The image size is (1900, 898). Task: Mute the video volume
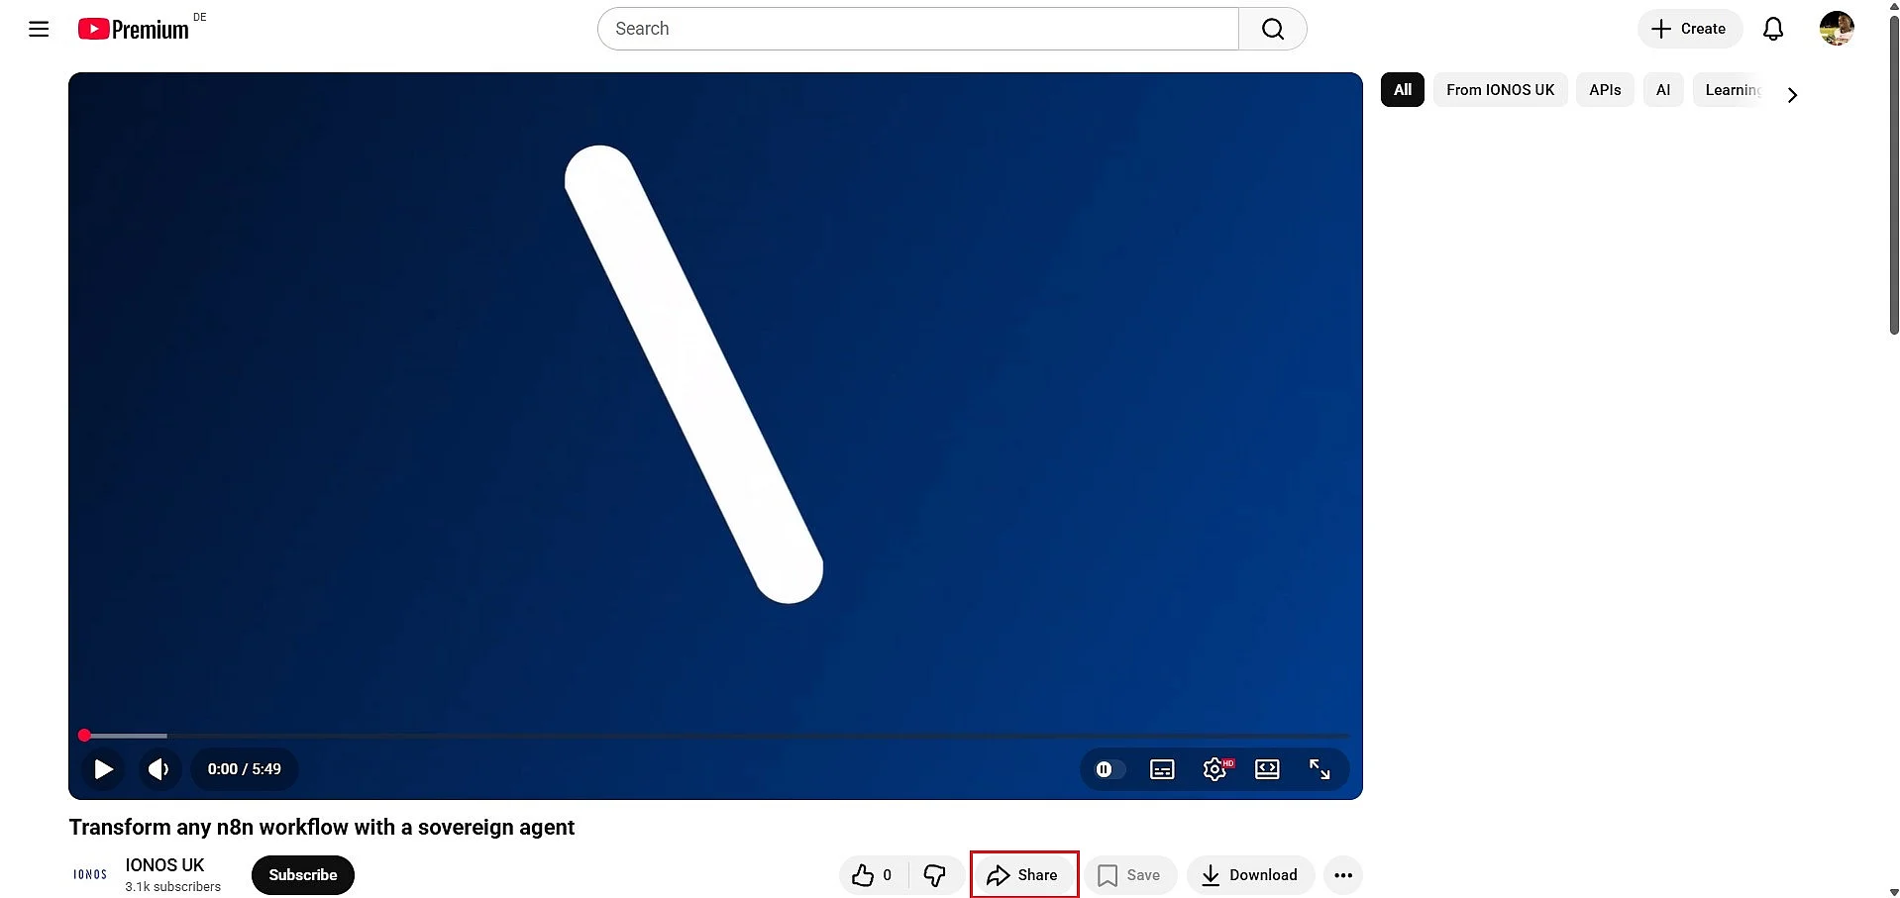(x=158, y=769)
